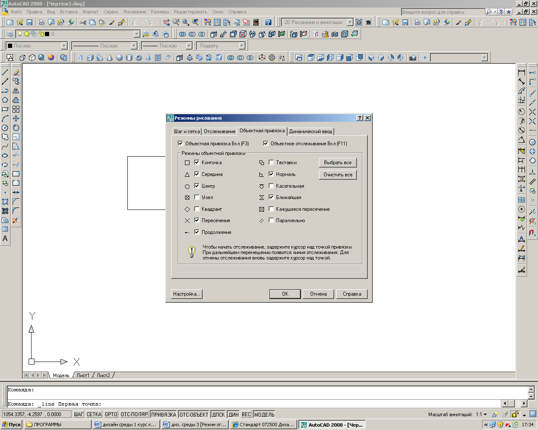Click the Undo arrow icon
The width and height of the screenshot is (538, 430).
point(134,22)
